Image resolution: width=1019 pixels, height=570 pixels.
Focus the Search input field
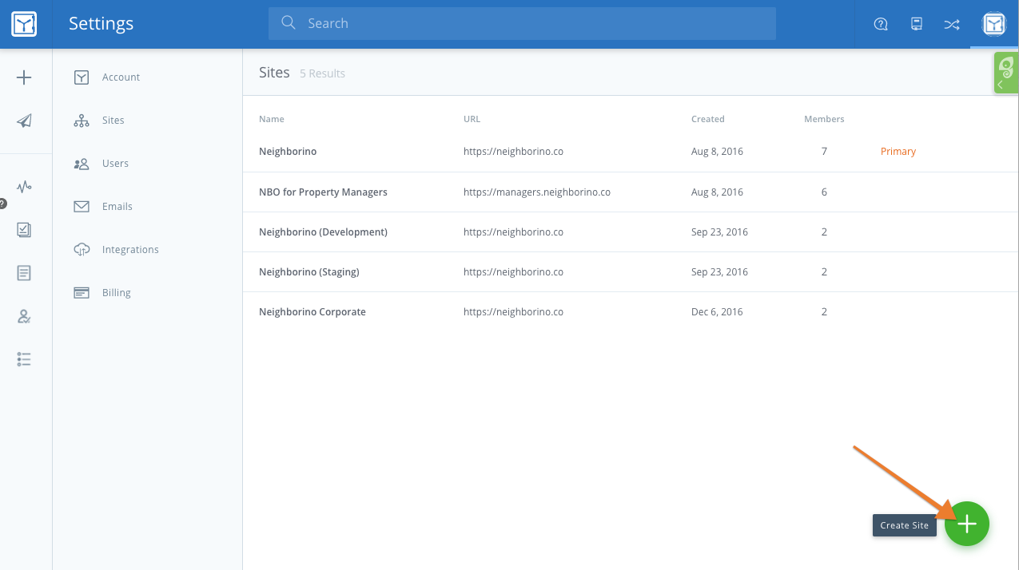tap(522, 24)
